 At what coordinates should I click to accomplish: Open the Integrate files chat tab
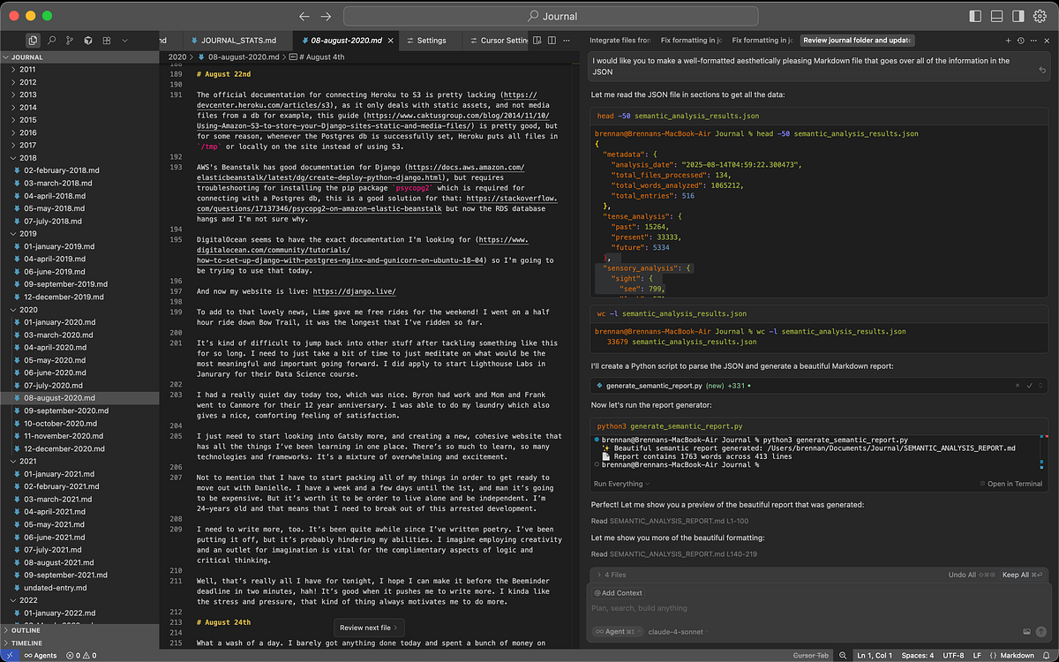620,41
